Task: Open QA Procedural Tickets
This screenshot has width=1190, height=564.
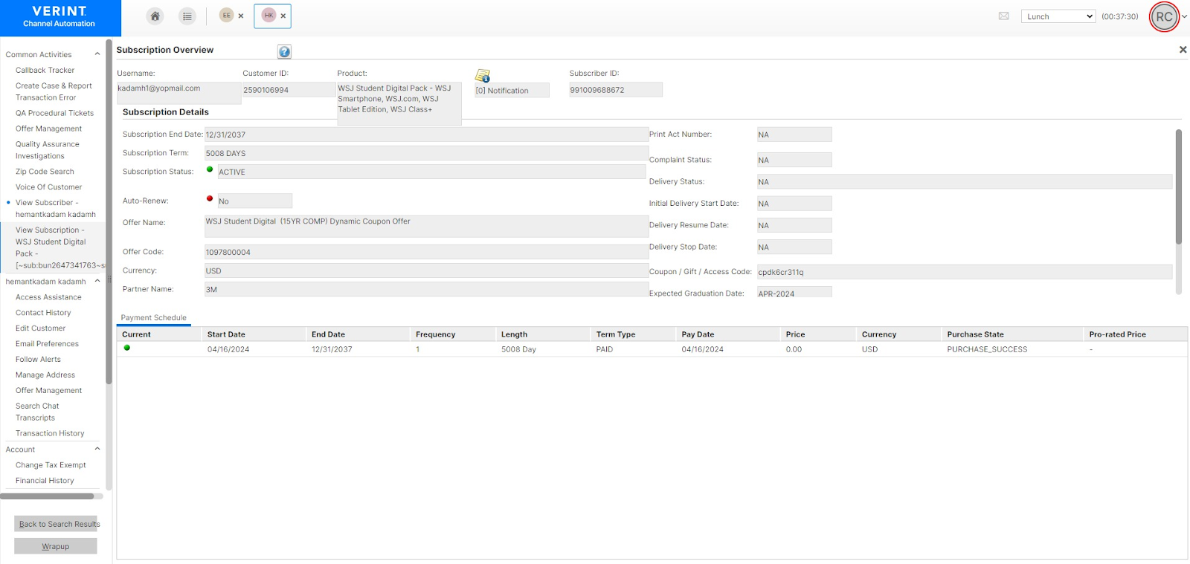Action: (x=54, y=114)
